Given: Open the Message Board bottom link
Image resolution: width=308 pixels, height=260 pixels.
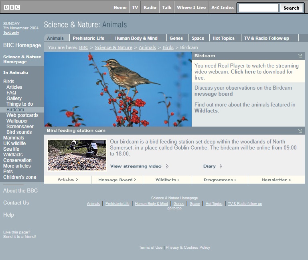Looking at the screenshot, I should coord(117,180).
